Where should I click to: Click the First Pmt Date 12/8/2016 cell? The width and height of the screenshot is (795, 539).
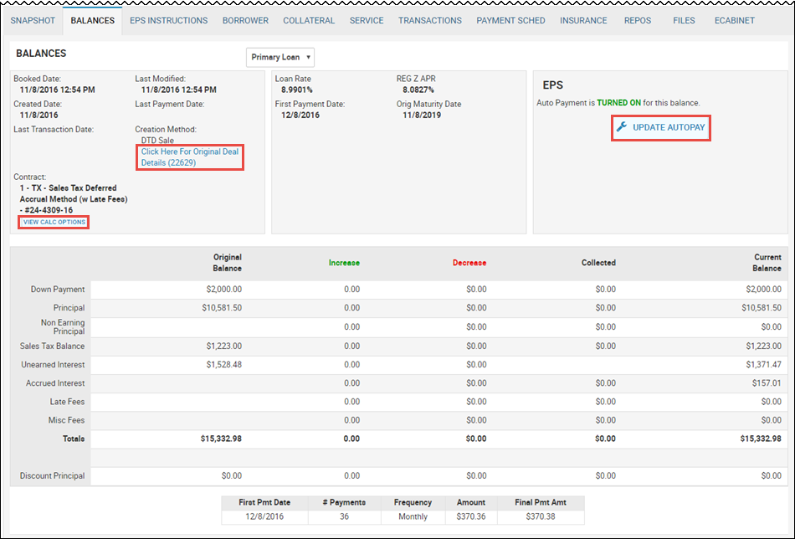(x=264, y=516)
